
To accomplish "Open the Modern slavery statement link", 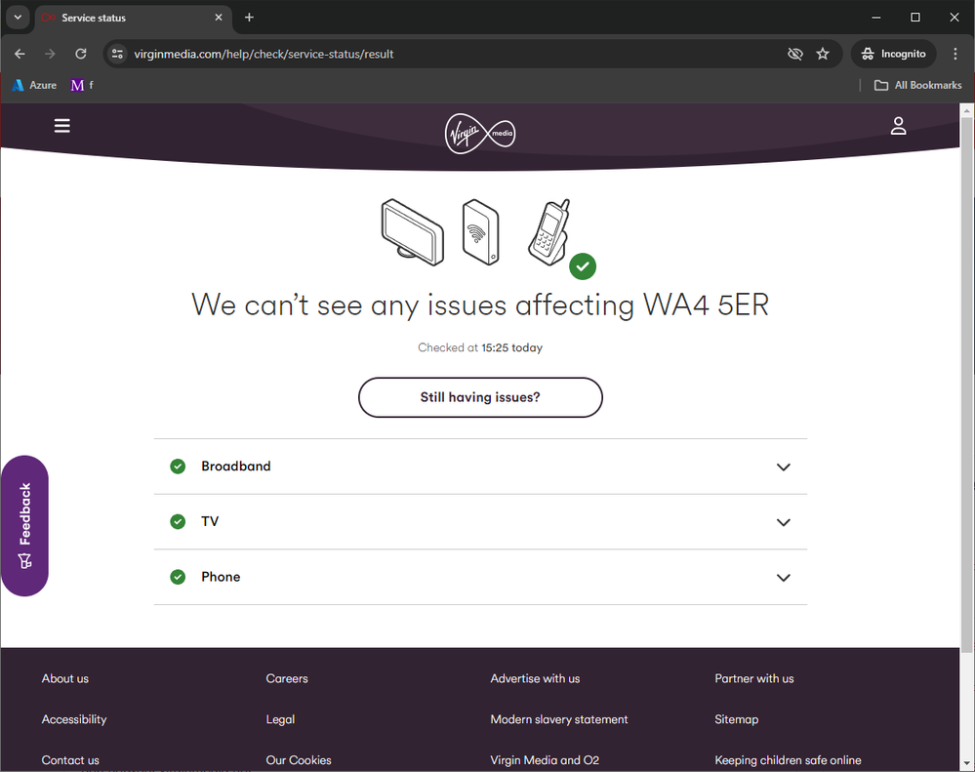I will pyautogui.click(x=559, y=719).
